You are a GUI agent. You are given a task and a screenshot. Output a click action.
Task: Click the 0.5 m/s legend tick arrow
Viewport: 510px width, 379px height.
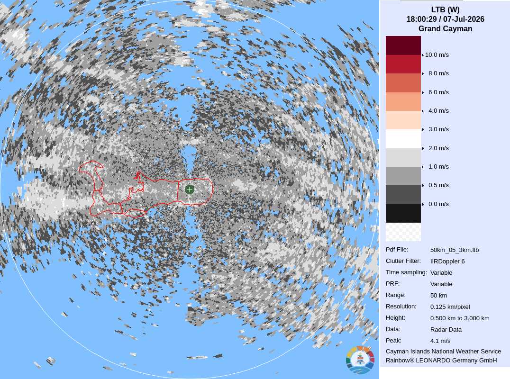pyautogui.click(x=423, y=185)
